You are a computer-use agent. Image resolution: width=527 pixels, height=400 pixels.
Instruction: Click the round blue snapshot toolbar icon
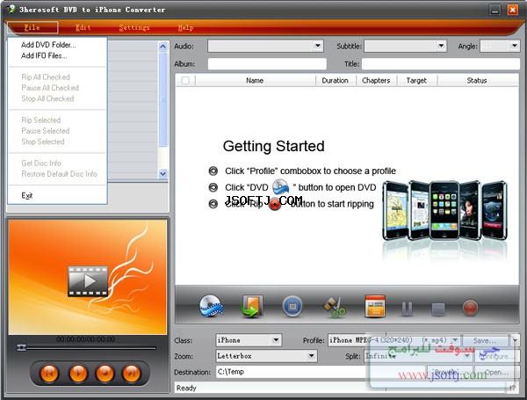point(292,306)
